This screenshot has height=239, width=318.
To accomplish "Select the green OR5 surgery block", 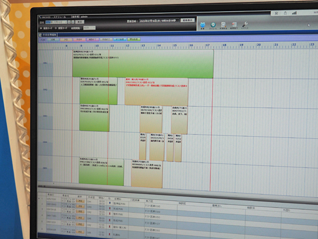I will click(101, 171).
